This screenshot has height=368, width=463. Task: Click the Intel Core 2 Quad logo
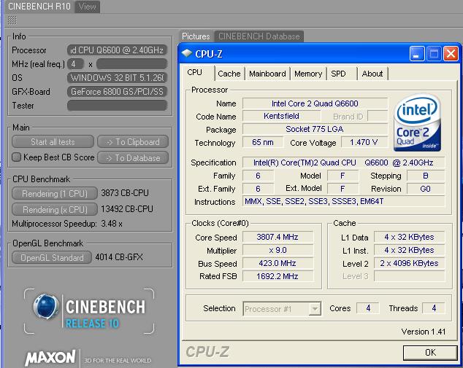(417, 122)
